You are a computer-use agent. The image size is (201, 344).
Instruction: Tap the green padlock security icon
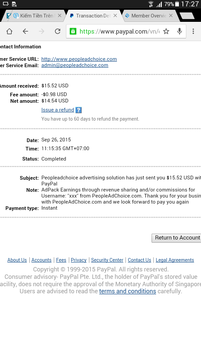(73, 31)
